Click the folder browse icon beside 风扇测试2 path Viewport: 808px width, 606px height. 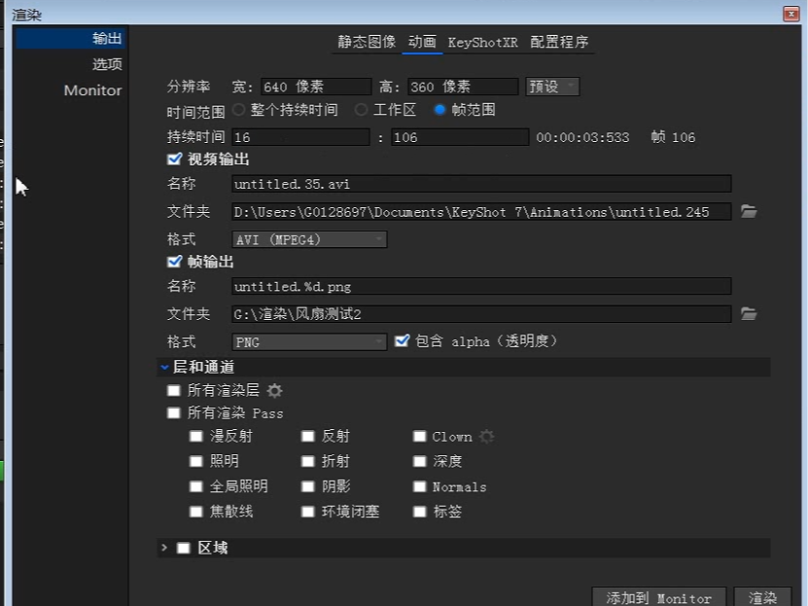coord(751,314)
